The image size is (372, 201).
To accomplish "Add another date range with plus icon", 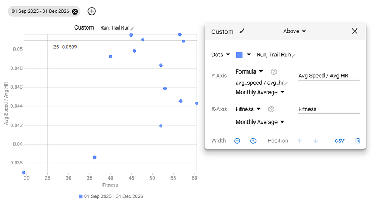I will (x=92, y=11).
